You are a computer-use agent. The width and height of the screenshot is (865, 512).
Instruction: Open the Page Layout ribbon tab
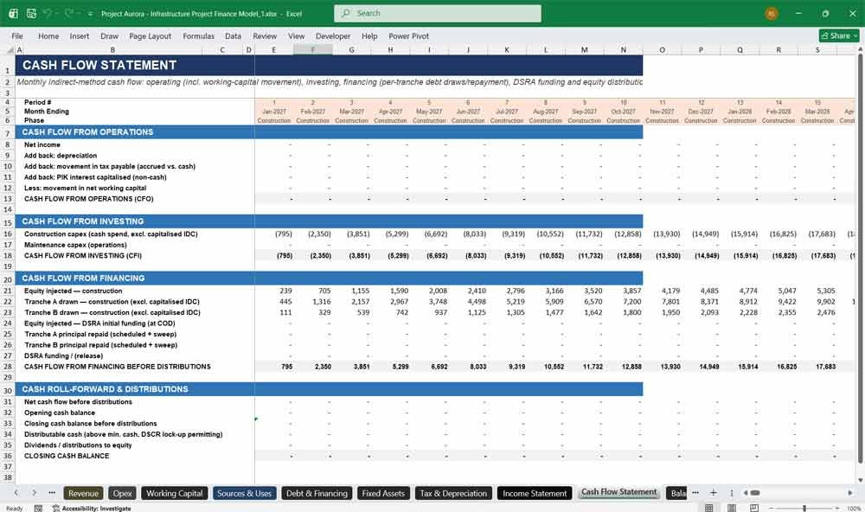tap(150, 35)
